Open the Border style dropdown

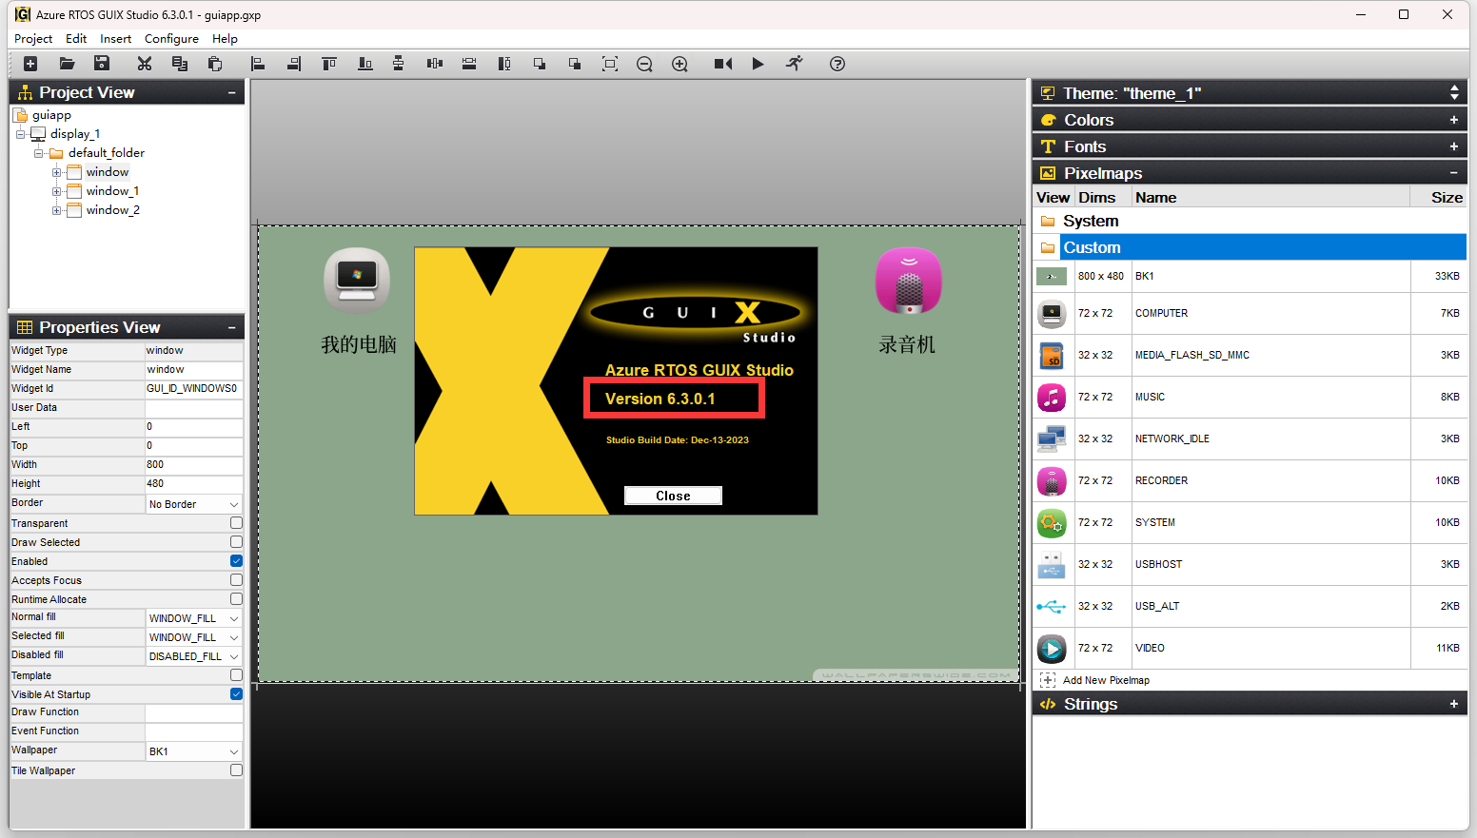[x=194, y=504]
